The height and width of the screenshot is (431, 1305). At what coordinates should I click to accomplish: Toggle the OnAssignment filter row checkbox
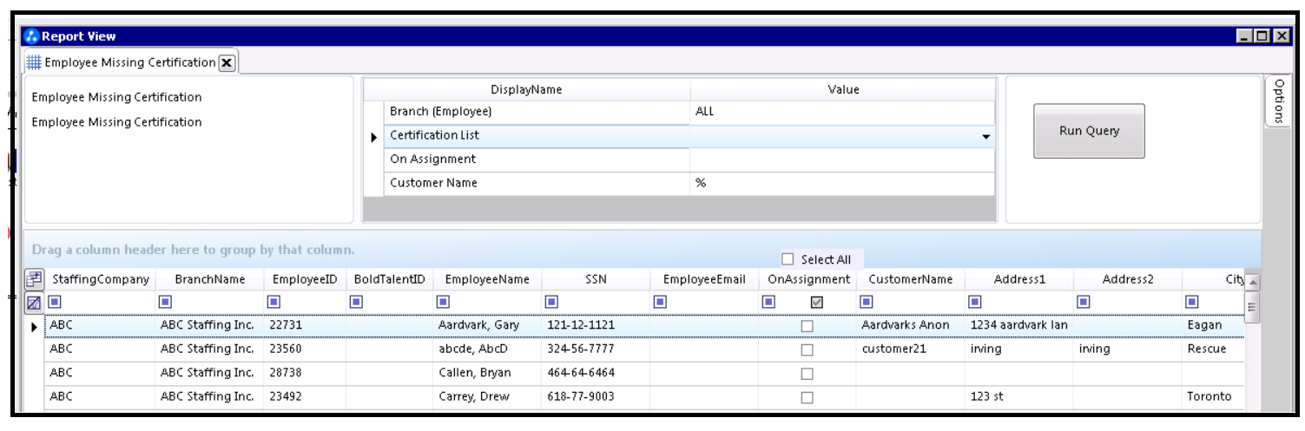point(817,303)
